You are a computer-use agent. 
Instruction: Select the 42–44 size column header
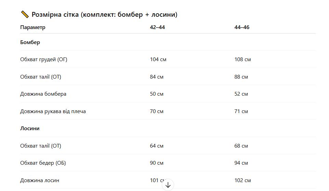point(157,27)
